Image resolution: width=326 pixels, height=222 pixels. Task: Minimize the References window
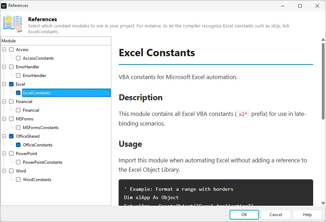coord(283,6)
